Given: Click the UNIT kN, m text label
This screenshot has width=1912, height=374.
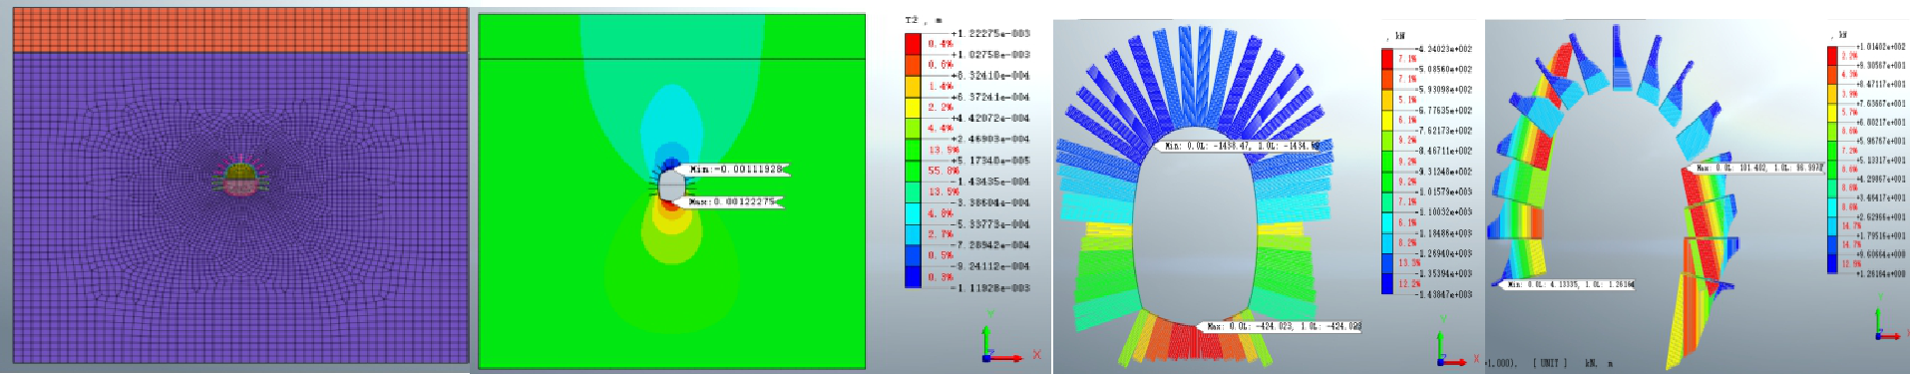Looking at the screenshot, I should (x=1572, y=363).
